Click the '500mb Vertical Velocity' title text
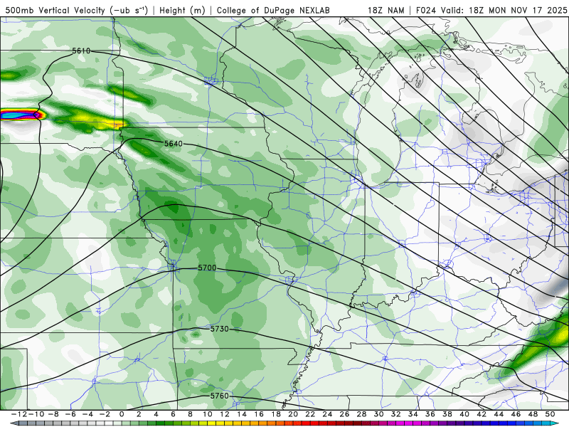 pyautogui.click(x=55, y=11)
